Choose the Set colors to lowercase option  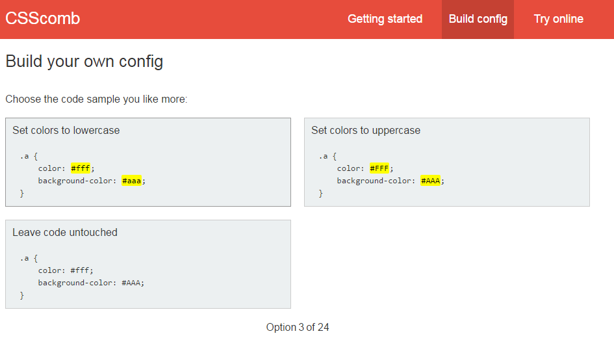tap(148, 162)
